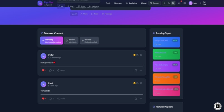Click the '3 days ago' timestamp
The height and width of the screenshot is (112, 224).
(54, 86)
